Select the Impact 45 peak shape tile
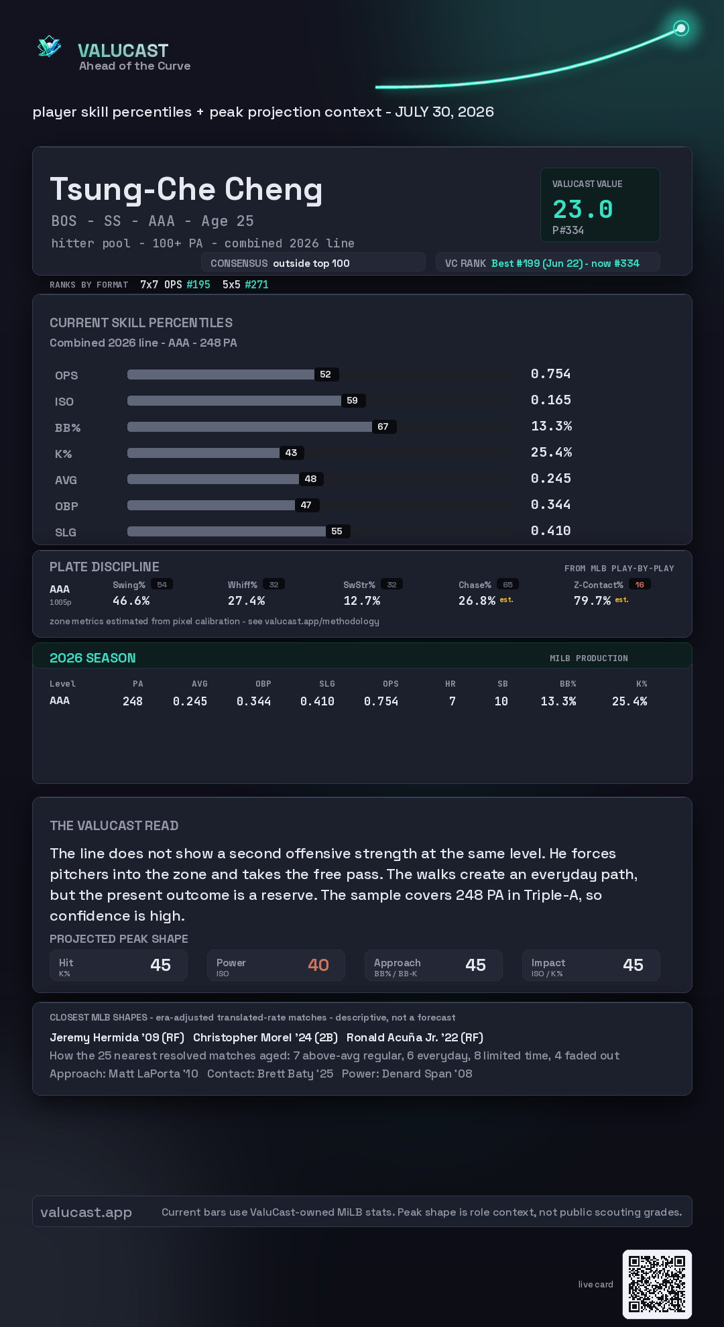Image resolution: width=724 pixels, height=1327 pixels. 591,966
